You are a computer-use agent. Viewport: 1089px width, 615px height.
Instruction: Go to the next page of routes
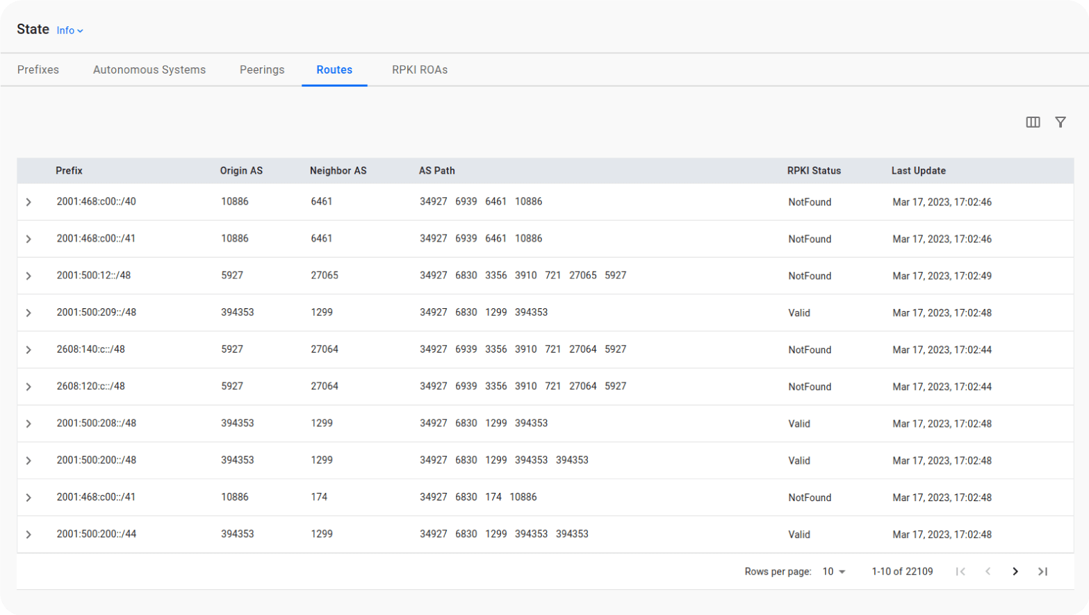coord(1015,571)
